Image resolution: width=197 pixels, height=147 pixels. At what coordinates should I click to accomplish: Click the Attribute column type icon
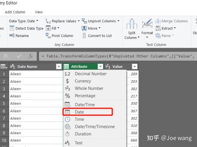(66, 66)
